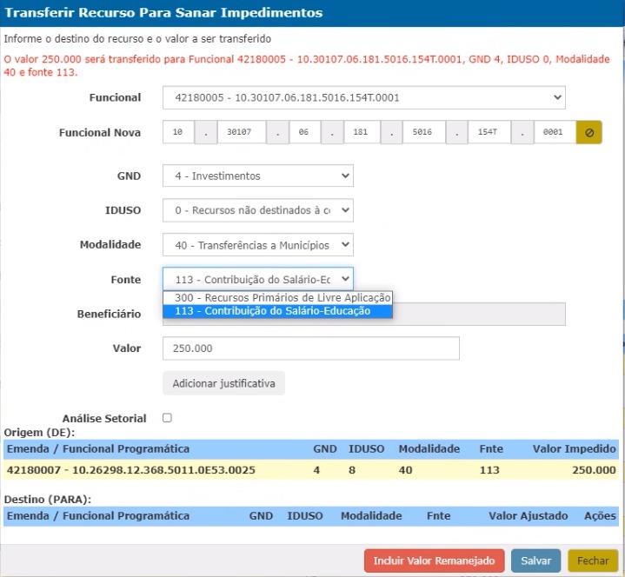Image resolution: width=625 pixels, height=577 pixels.
Task: Click the Funcional Nova 154T segment
Action: point(483,133)
